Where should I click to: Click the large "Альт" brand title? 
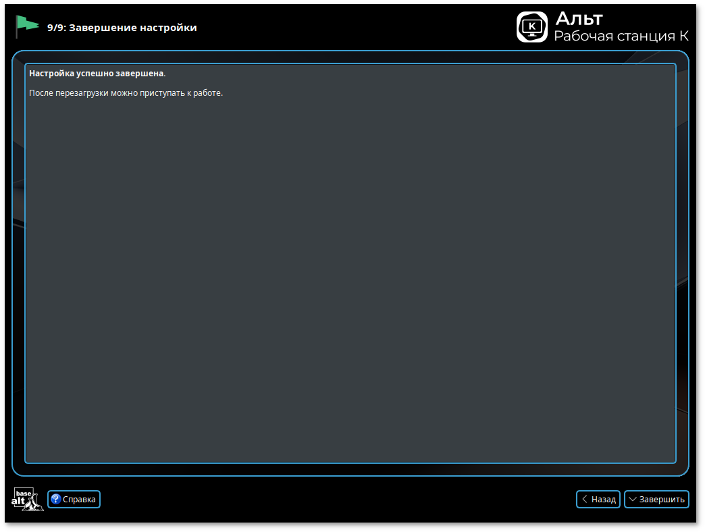pyautogui.click(x=579, y=18)
